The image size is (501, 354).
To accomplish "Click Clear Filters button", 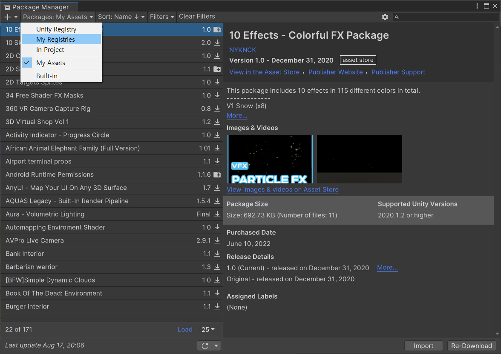I will point(197,16).
